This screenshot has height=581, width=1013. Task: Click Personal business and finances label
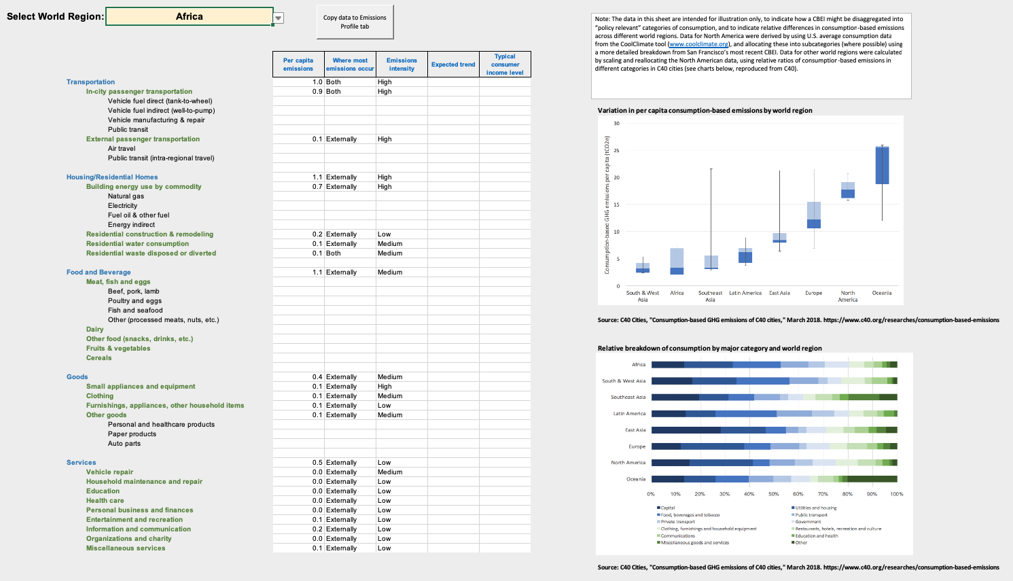(140, 510)
